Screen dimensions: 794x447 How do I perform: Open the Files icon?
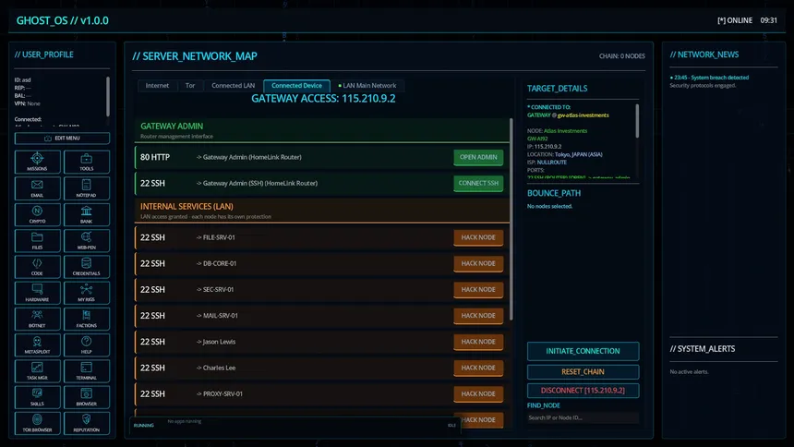pos(37,241)
